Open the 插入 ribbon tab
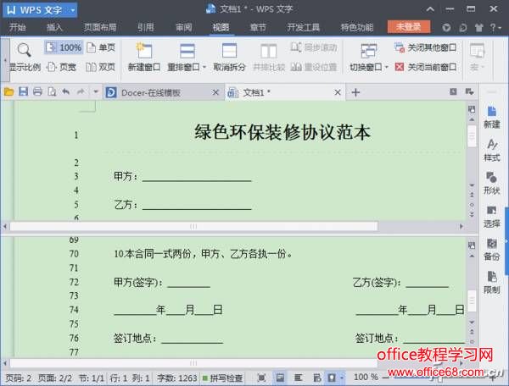Viewport: 509px width, 386px height. [x=54, y=27]
